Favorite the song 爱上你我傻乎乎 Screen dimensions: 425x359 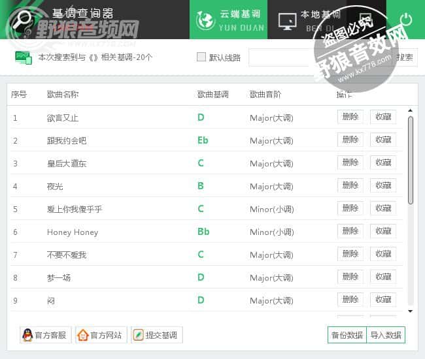coord(383,208)
